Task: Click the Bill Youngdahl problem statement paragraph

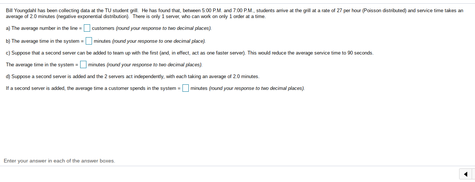Action: click(235, 14)
